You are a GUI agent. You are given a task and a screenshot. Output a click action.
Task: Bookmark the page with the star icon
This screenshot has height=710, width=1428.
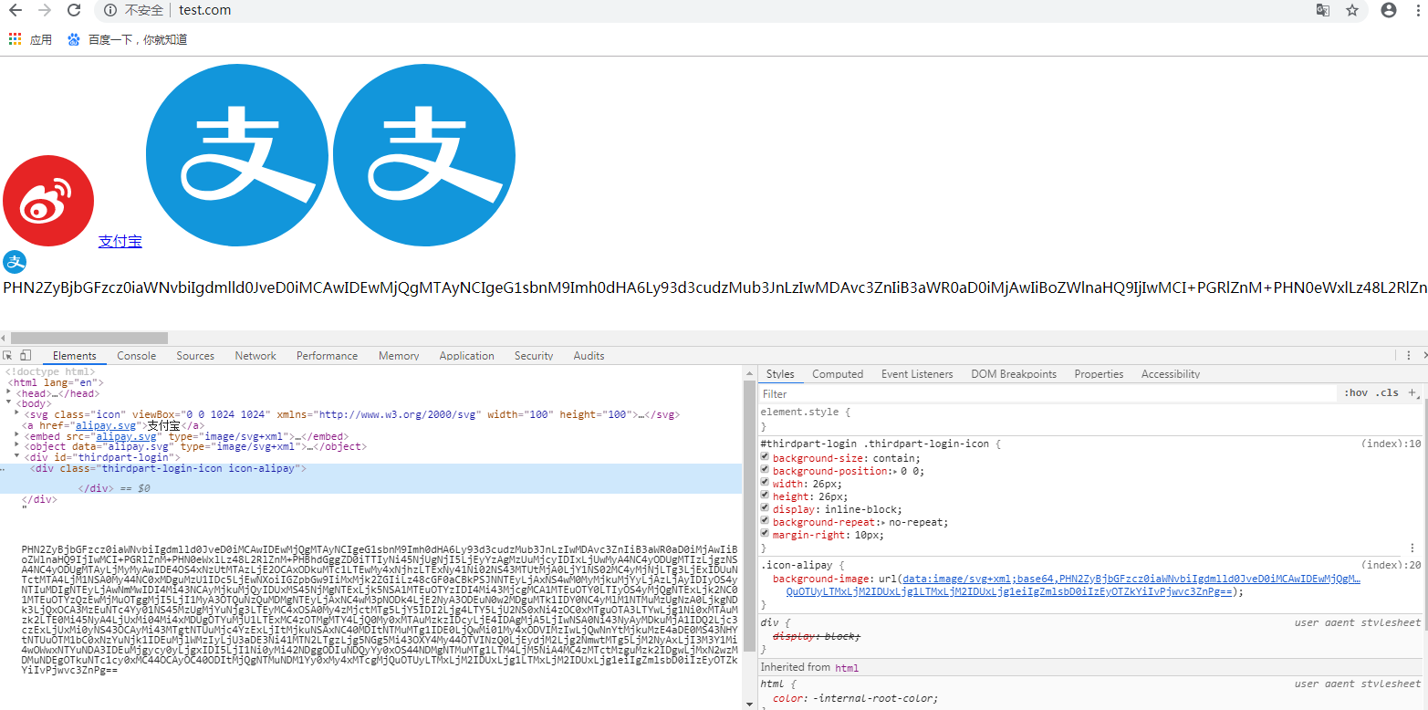pos(1352,11)
